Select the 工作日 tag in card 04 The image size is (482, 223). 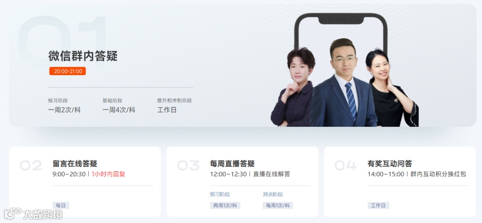pos(378,206)
